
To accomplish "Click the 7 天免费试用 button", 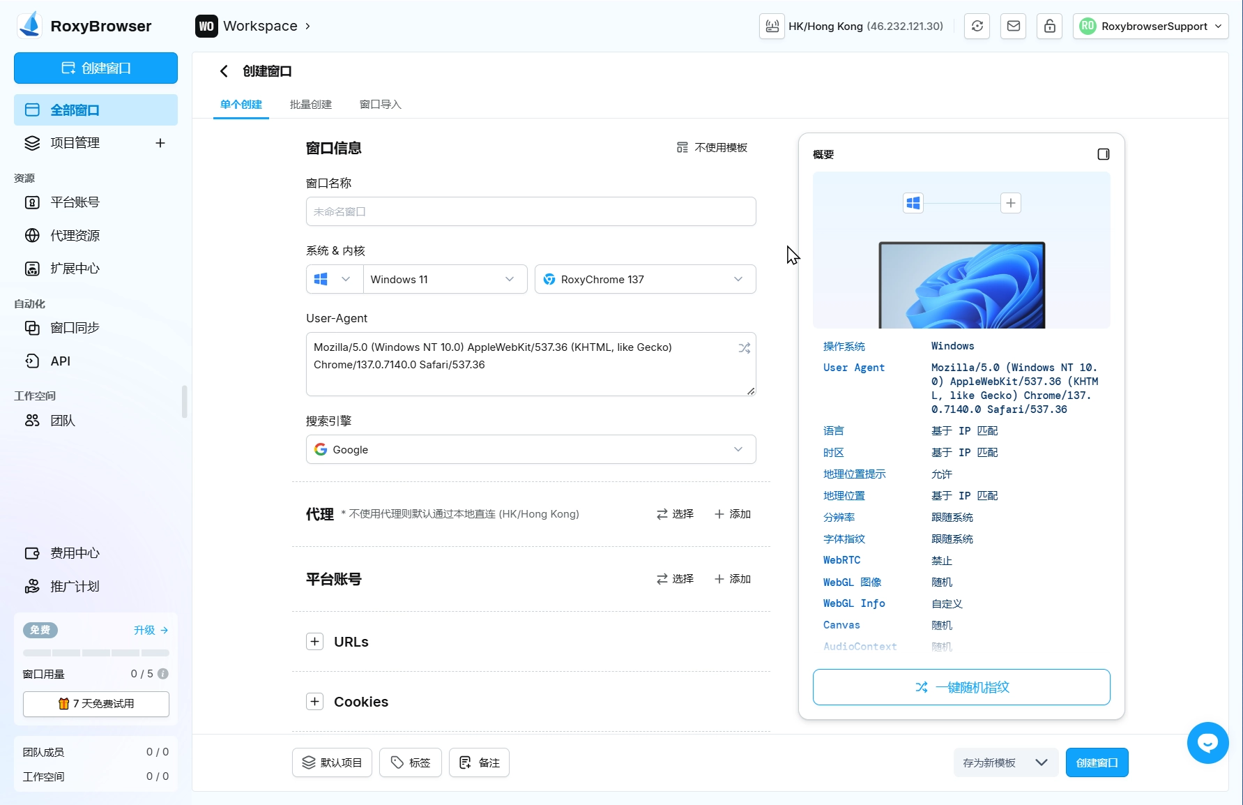I will [x=96, y=704].
